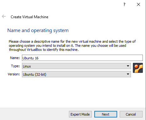146x120 pixels.
Task: Click the "Create Virtual Machine" title text
Action: (29, 17)
